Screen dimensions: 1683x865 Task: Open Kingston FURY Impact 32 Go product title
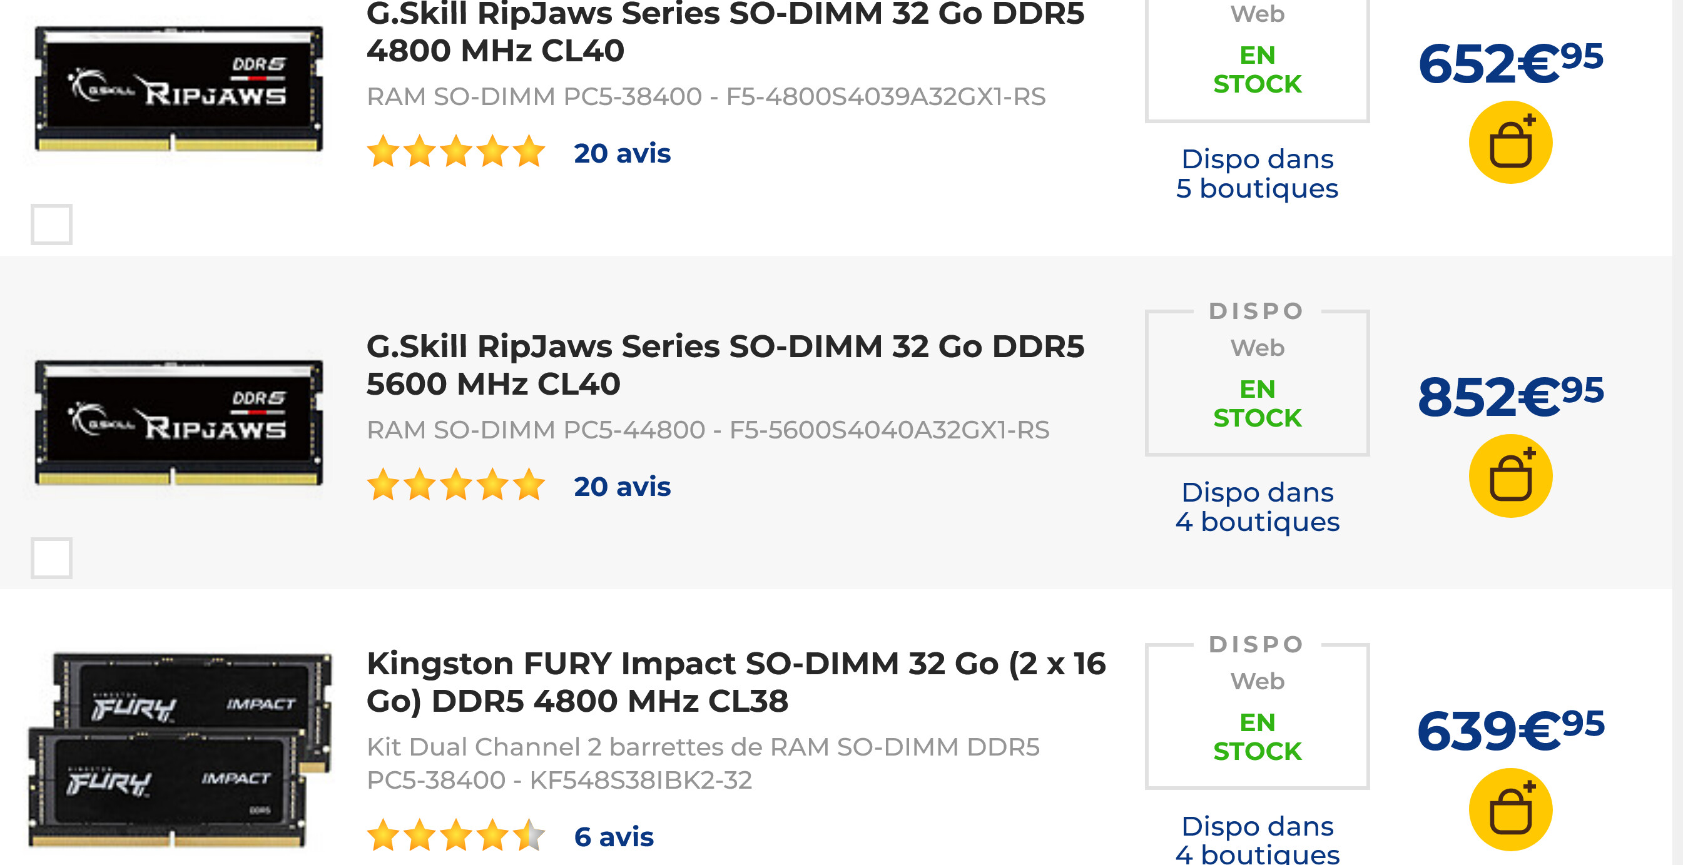pos(735,682)
